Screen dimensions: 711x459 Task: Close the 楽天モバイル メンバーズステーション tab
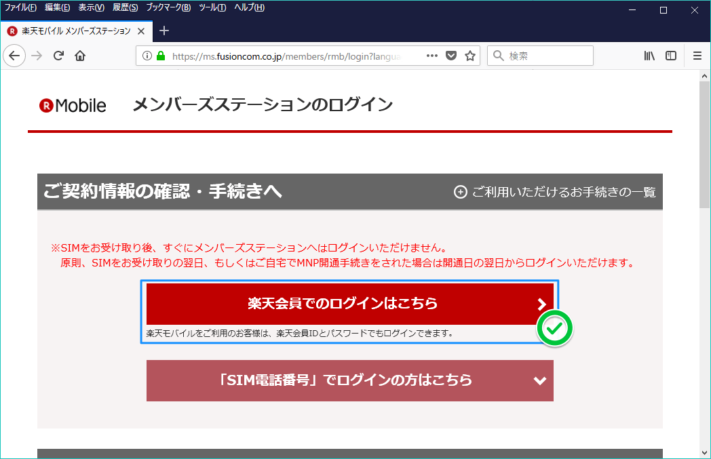click(141, 31)
